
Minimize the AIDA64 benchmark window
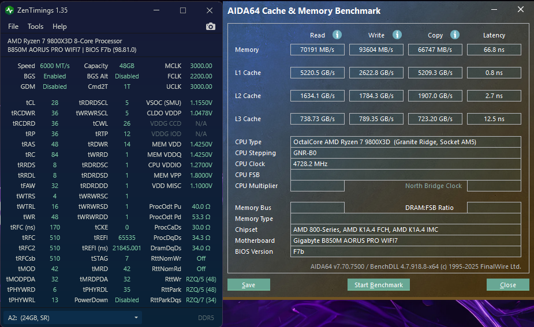[x=494, y=10]
